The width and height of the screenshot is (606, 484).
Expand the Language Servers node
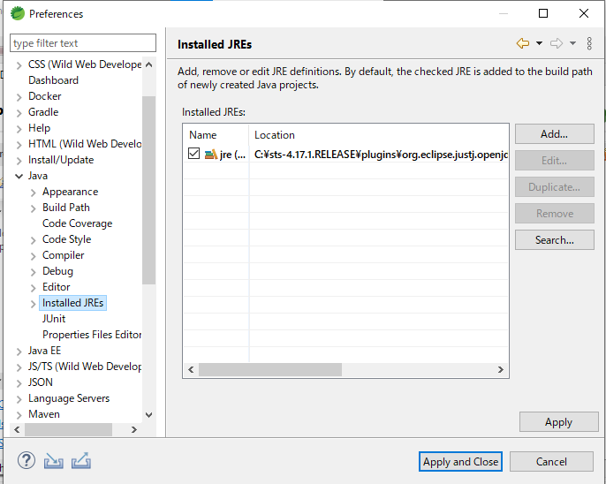coord(19,399)
